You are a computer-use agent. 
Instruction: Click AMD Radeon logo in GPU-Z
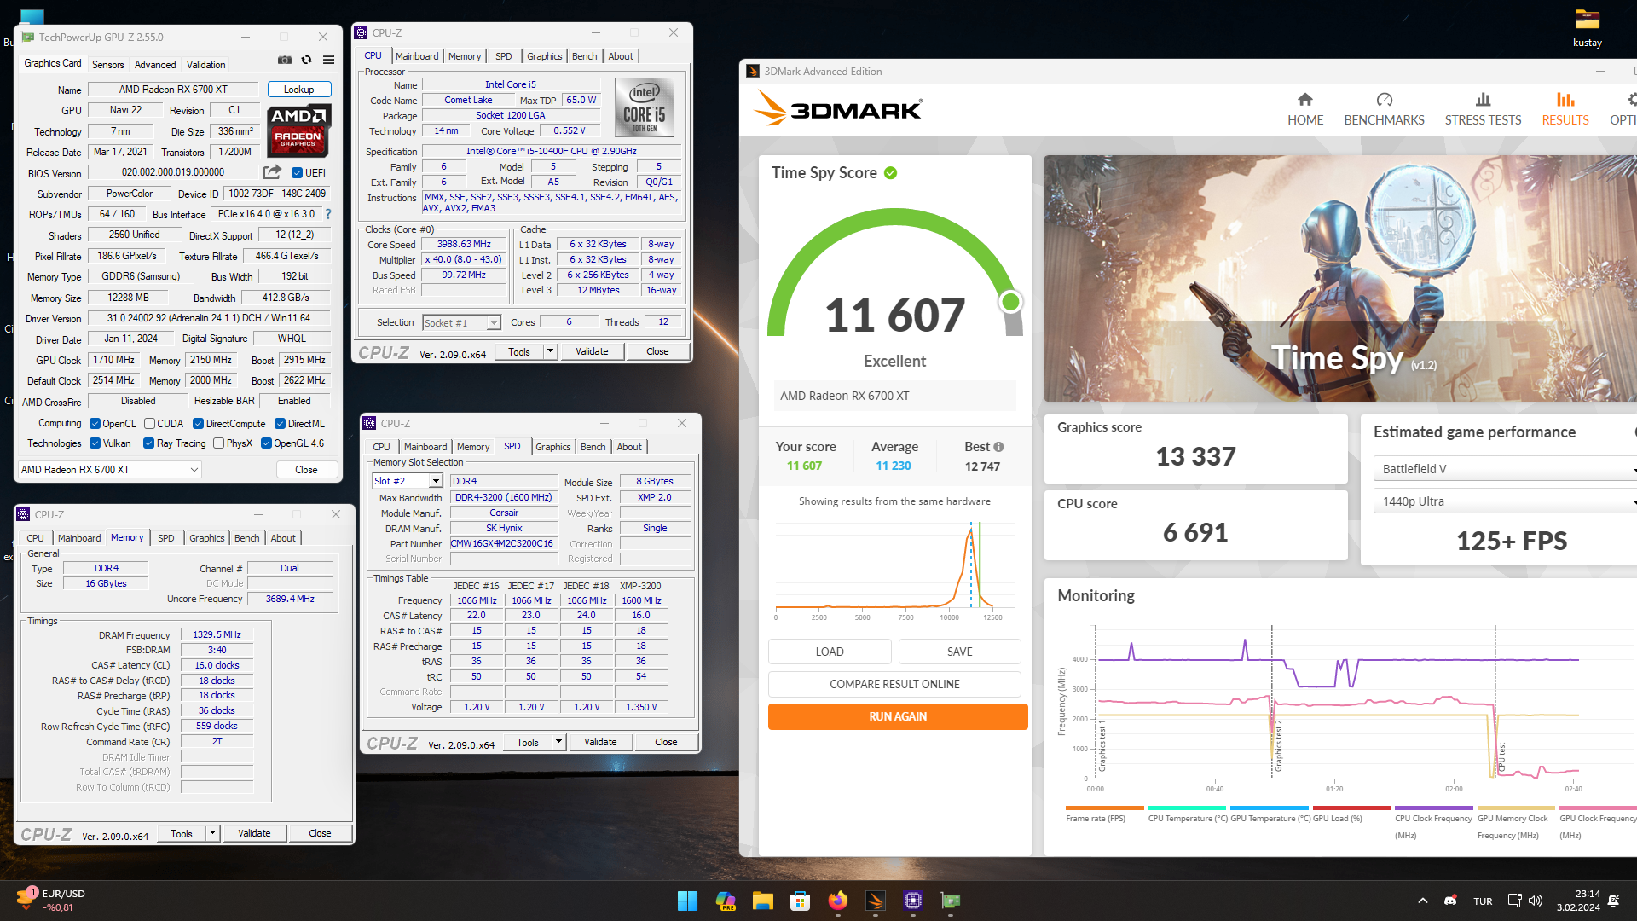(x=298, y=130)
